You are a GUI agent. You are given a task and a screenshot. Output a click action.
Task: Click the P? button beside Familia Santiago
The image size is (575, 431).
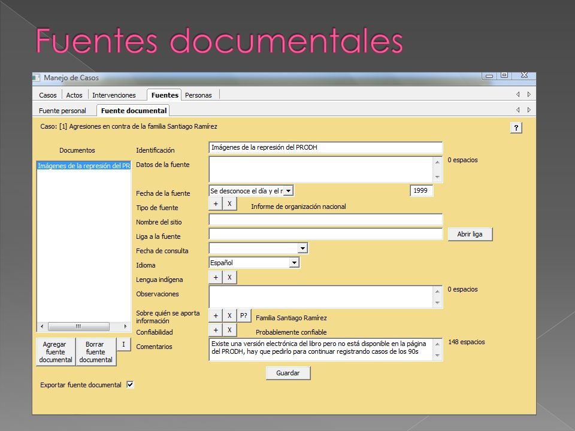pos(244,315)
